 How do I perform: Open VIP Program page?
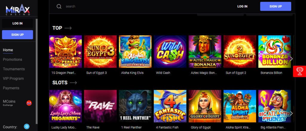click(13, 78)
